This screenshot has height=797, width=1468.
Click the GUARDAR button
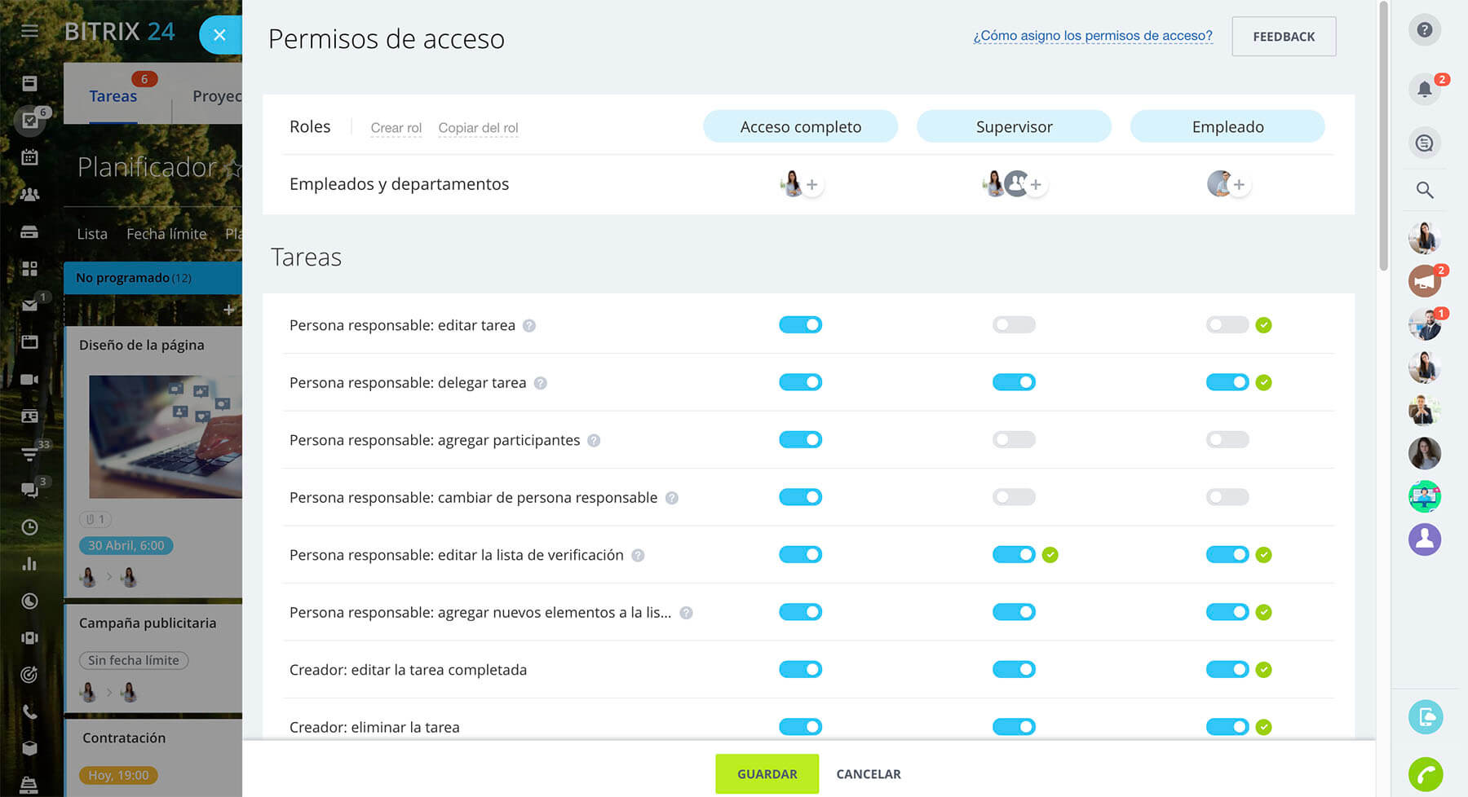(767, 774)
